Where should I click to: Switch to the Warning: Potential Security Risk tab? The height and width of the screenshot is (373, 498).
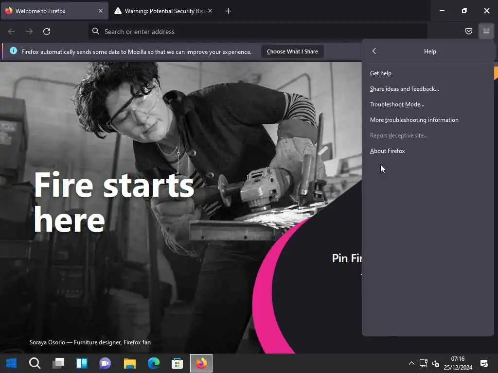pos(163,11)
